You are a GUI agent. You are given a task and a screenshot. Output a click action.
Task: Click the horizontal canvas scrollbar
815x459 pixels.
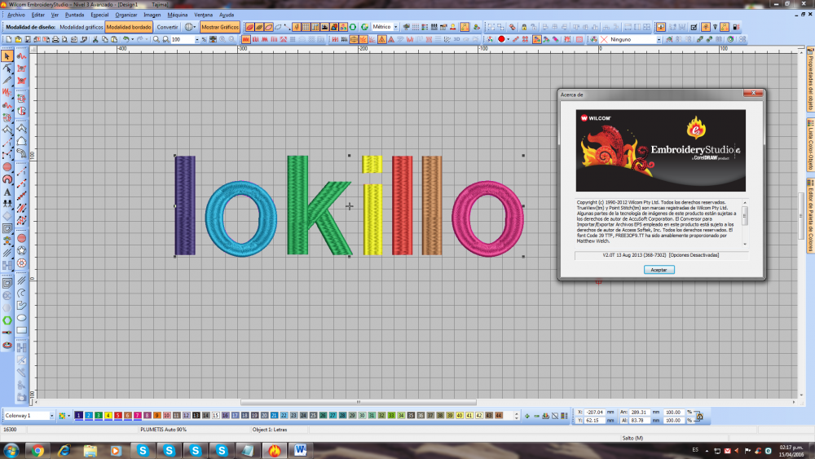358,403
